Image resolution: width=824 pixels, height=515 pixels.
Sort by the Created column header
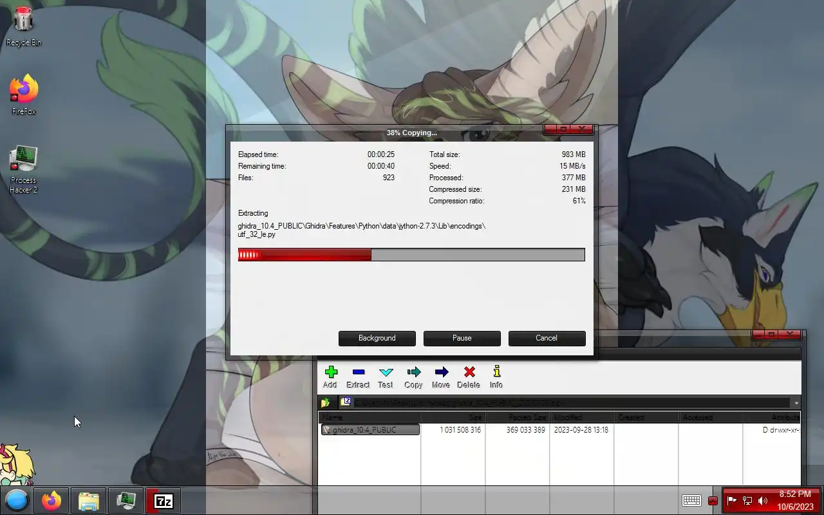click(x=646, y=418)
